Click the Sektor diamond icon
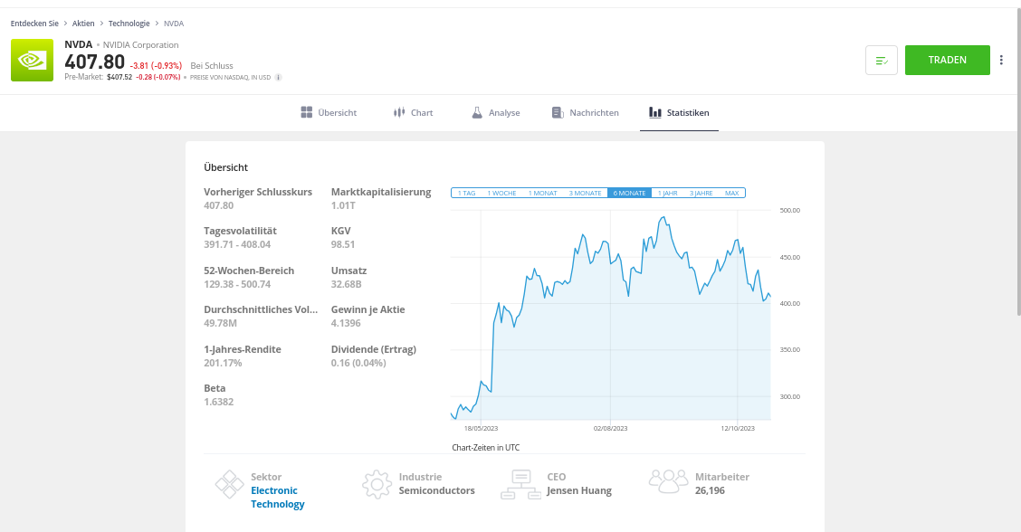The image size is (1021, 532). (229, 484)
